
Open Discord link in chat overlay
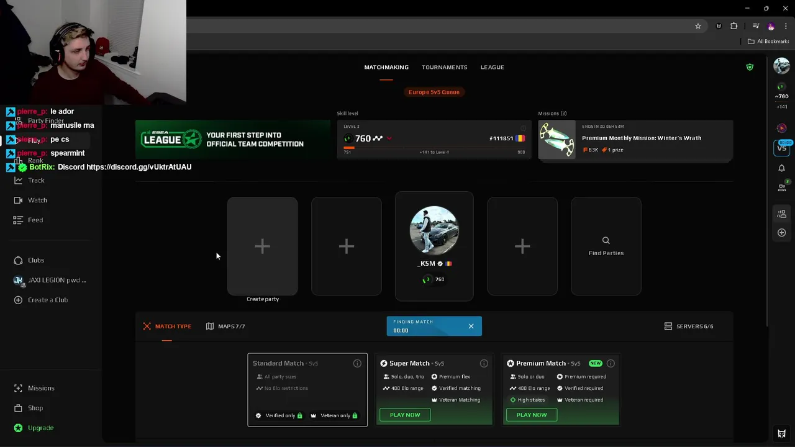(139, 167)
